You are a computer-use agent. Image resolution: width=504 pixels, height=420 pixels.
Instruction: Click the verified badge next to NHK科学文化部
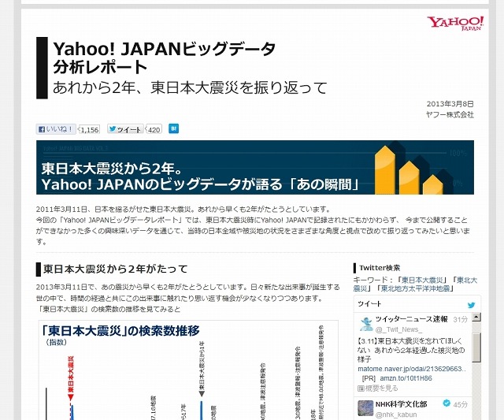pos(447,403)
